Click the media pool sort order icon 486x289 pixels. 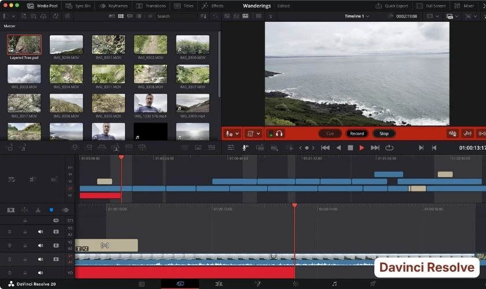[203, 16]
